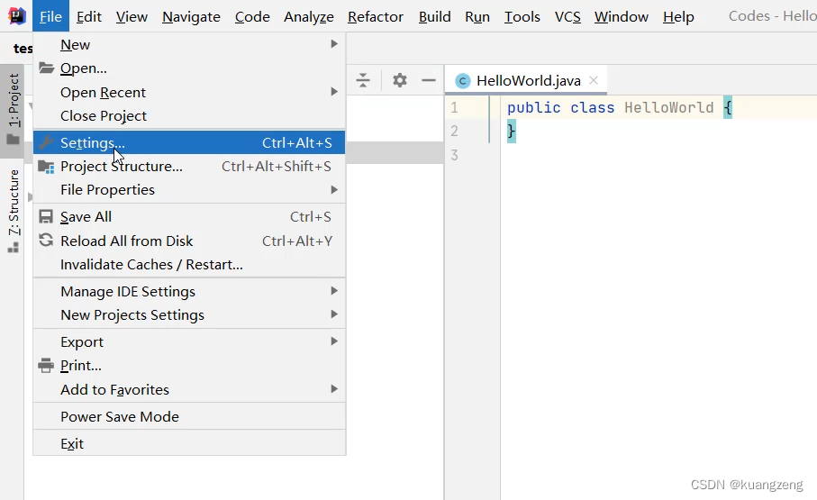
Task: Click the Collapse All icon in Project panel
Action: pos(363,80)
